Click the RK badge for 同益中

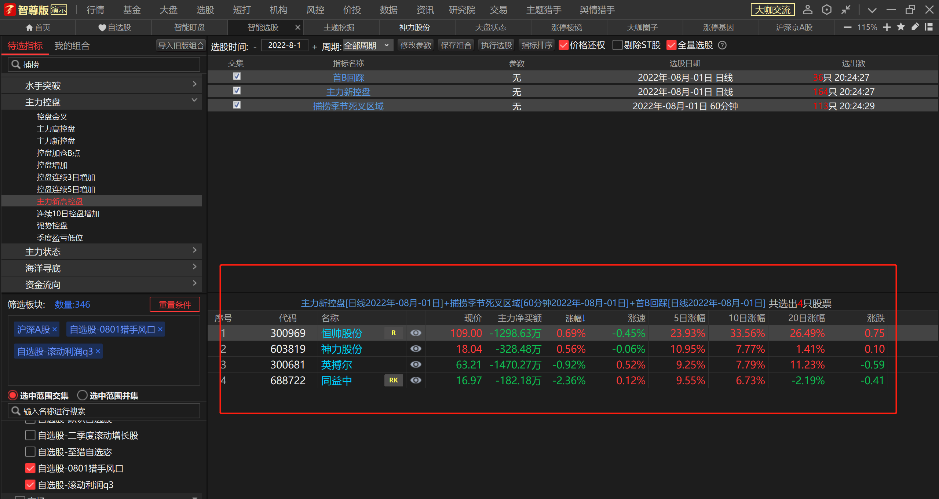coord(394,380)
